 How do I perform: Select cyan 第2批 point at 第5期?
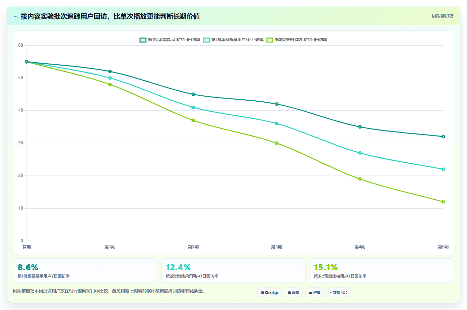(x=443, y=169)
